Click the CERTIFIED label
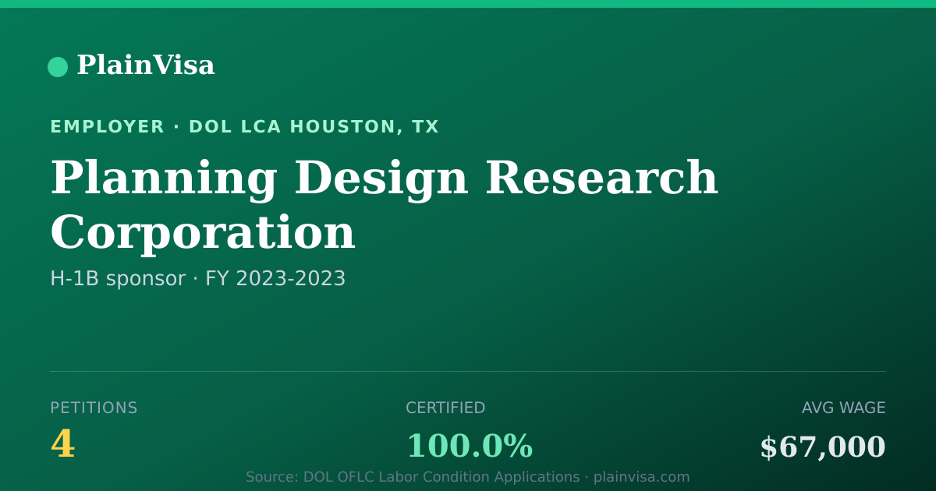This screenshot has height=491, width=936. 445,408
